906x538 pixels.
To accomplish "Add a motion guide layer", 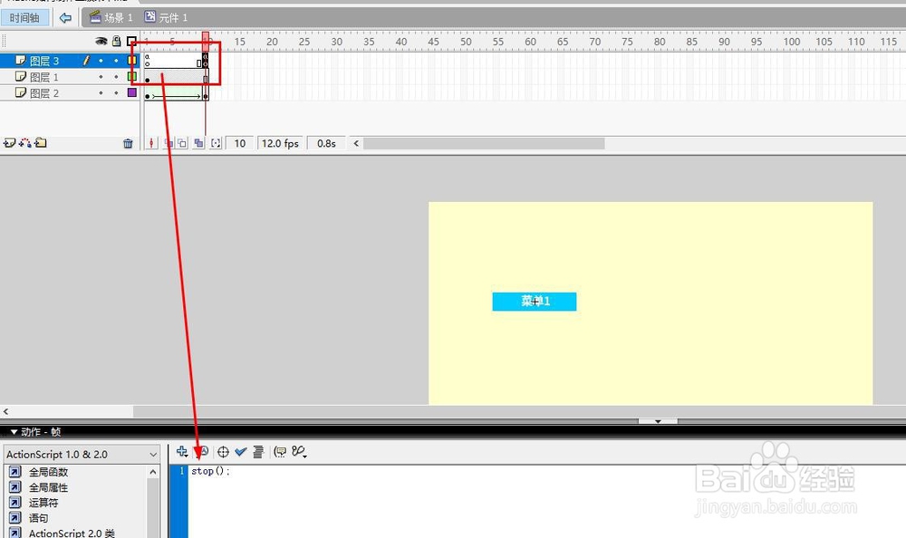I will (24, 143).
